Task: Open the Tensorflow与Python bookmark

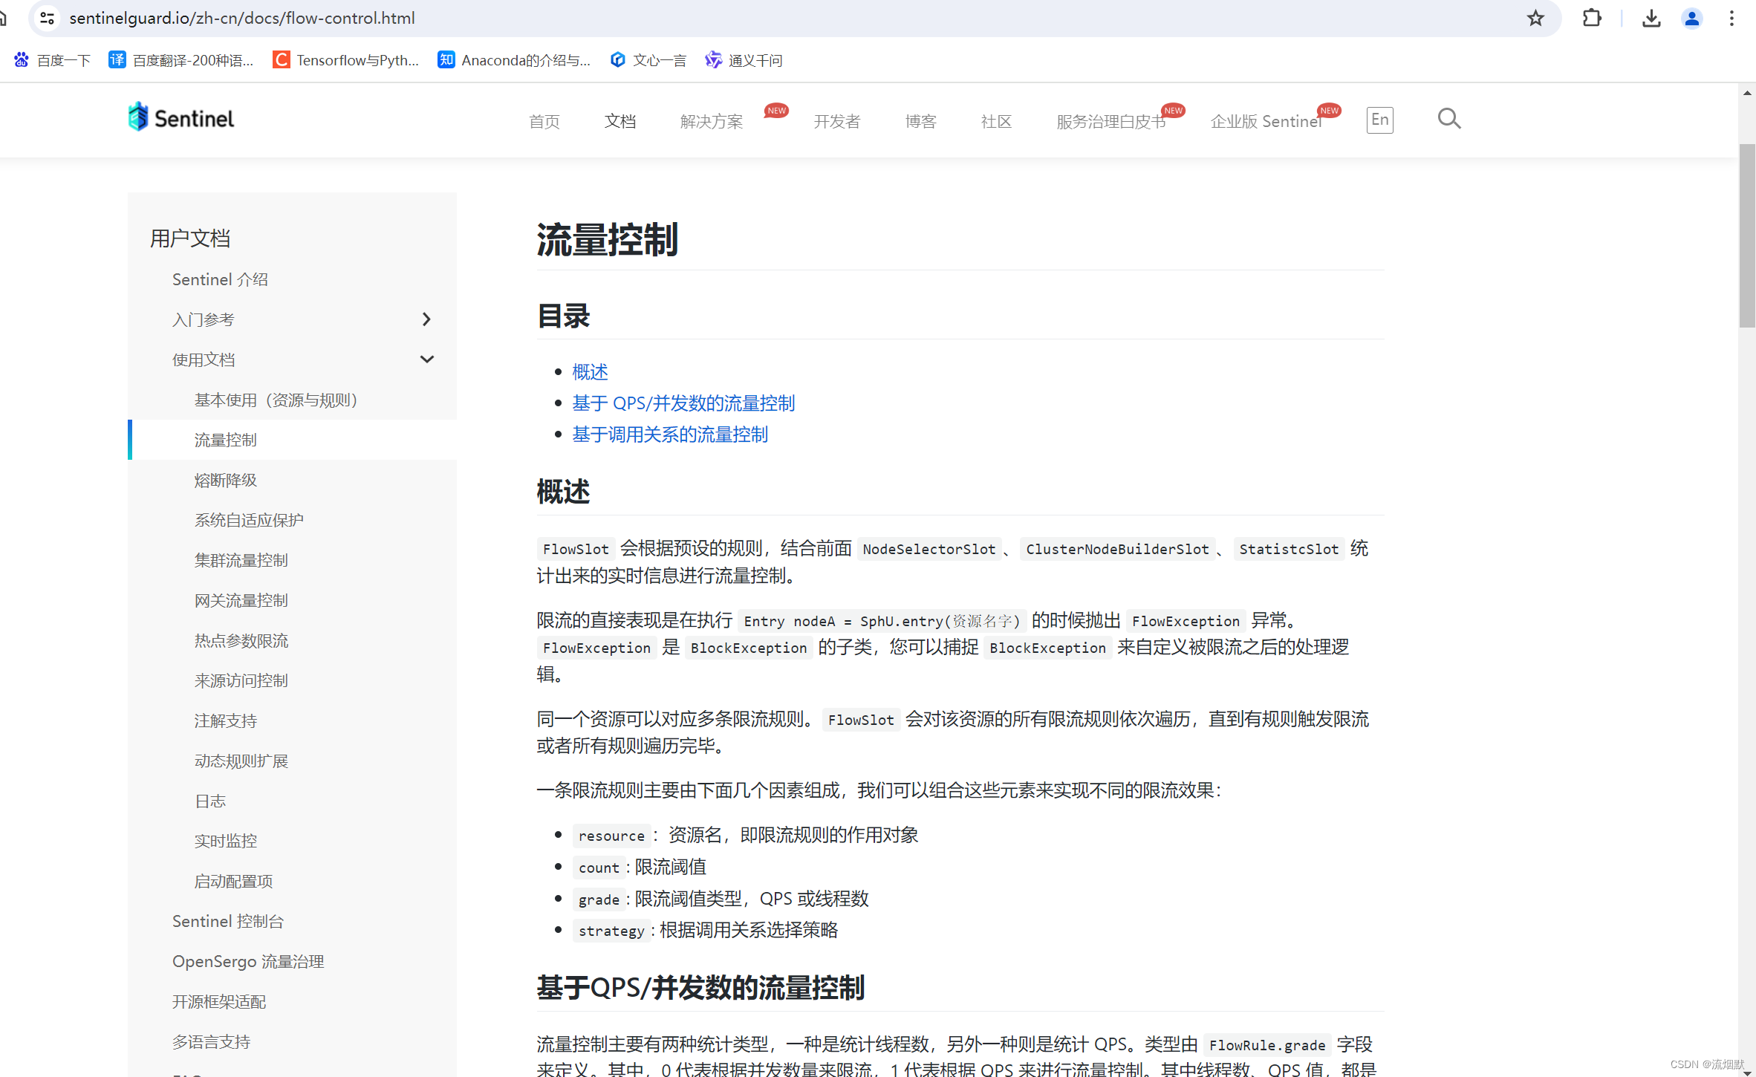Action: tap(346, 60)
